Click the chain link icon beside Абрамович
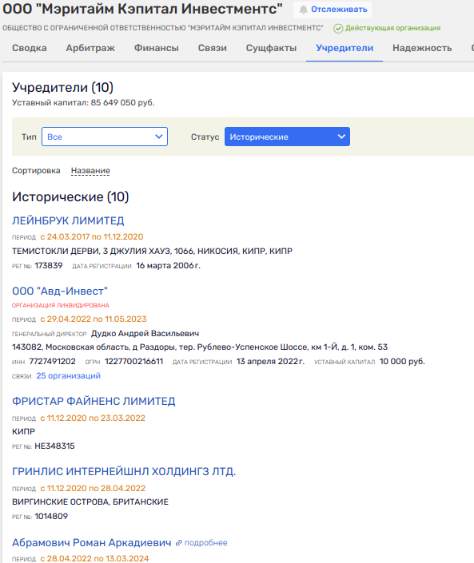 click(178, 543)
